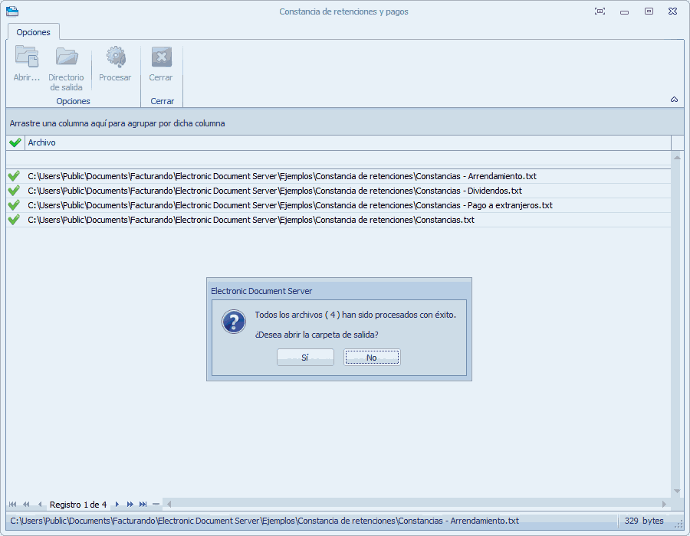This screenshot has width=690, height=536.
Task: Open the Opciones ribbon tab
Action: tap(34, 32)
